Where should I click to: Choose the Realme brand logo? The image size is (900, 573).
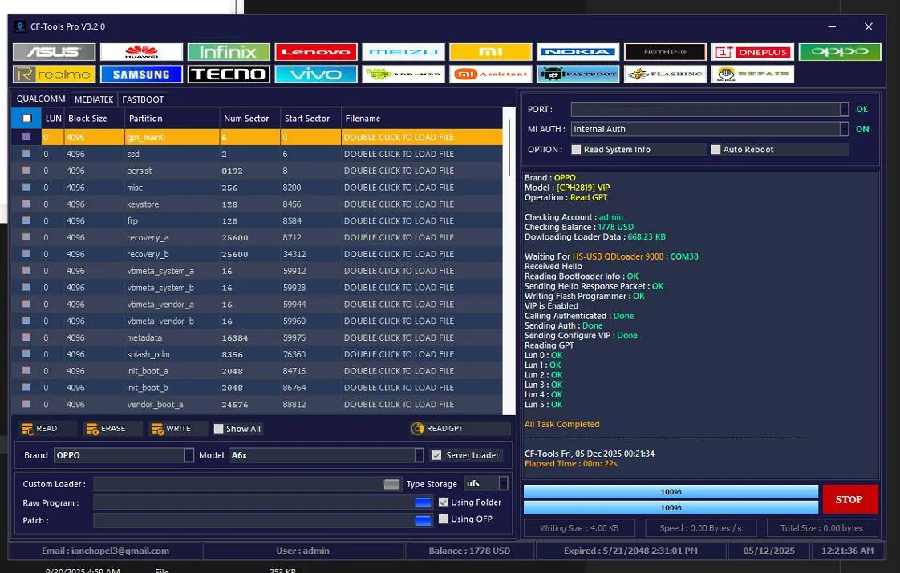pyautogui.click(x=54, y=74)
